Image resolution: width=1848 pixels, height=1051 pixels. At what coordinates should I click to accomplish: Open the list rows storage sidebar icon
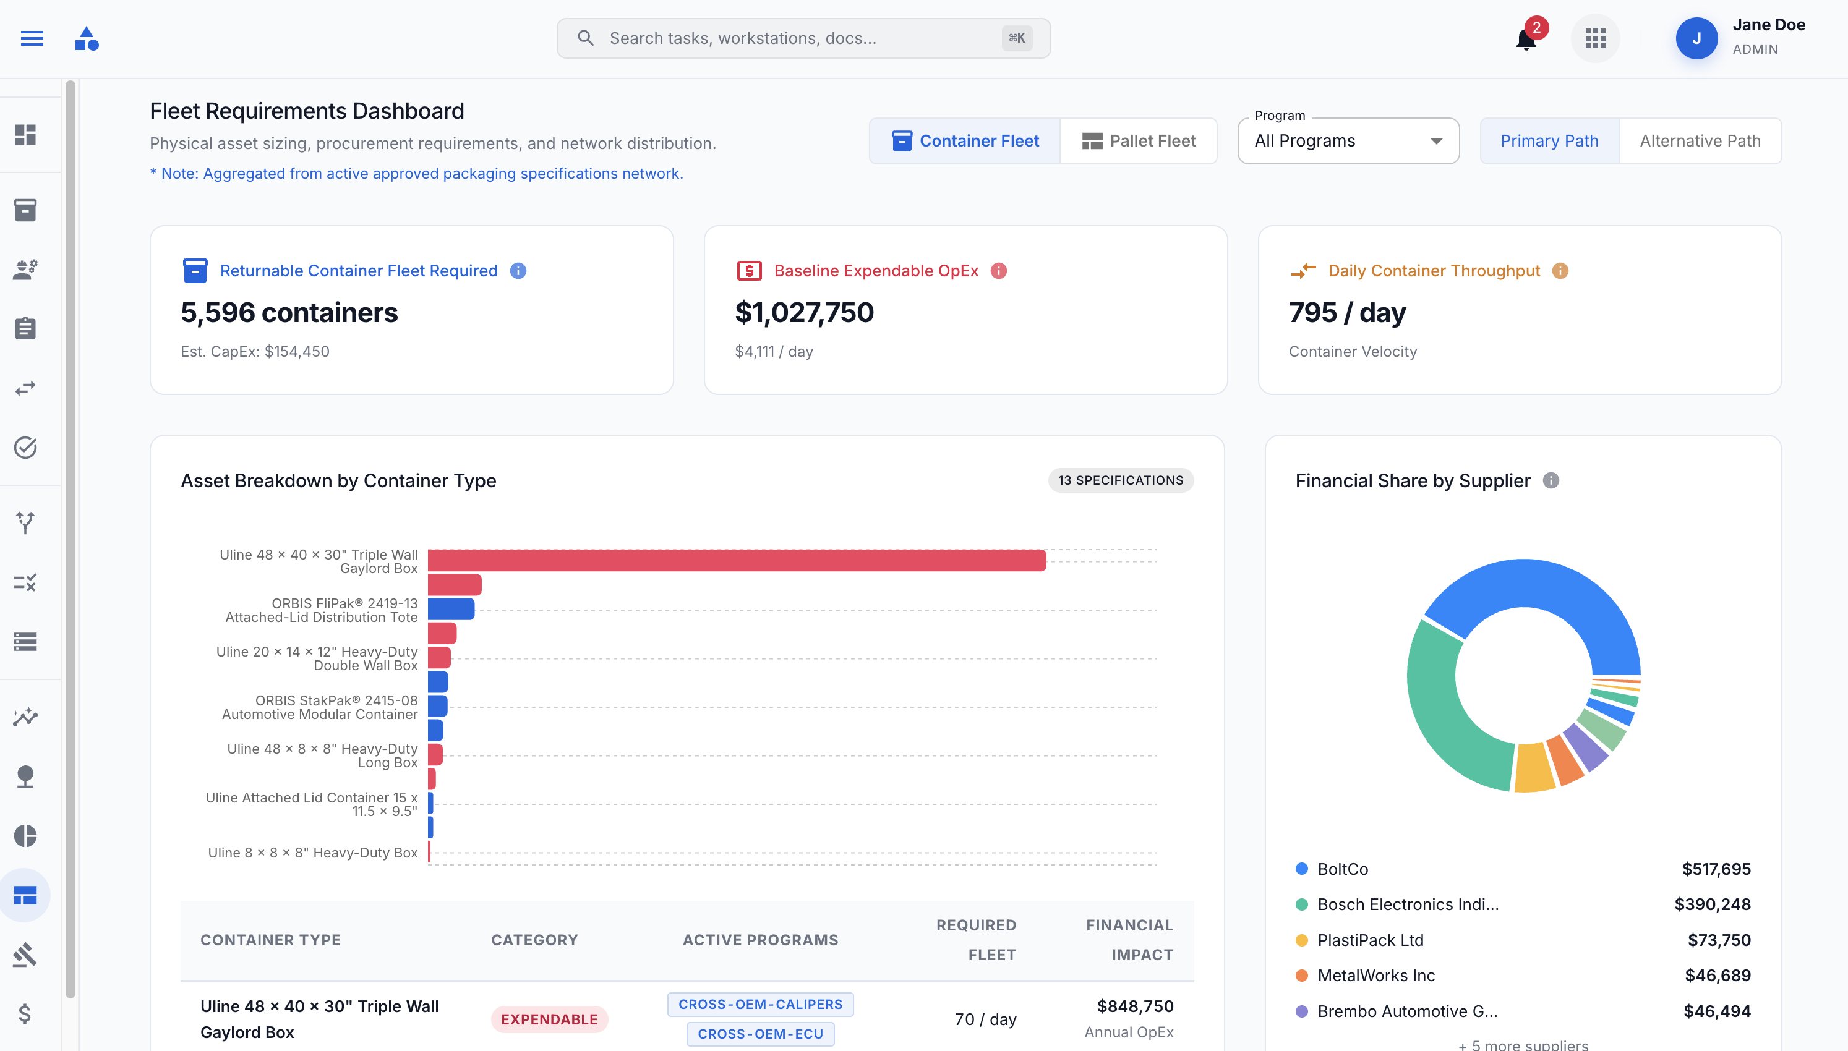[25, 641]
